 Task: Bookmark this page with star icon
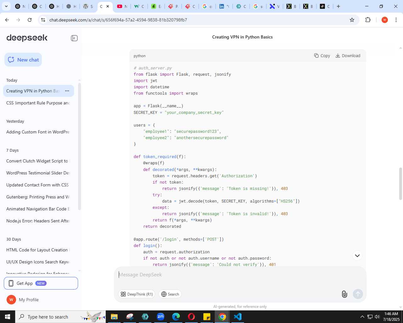click(x=352, y=20)
